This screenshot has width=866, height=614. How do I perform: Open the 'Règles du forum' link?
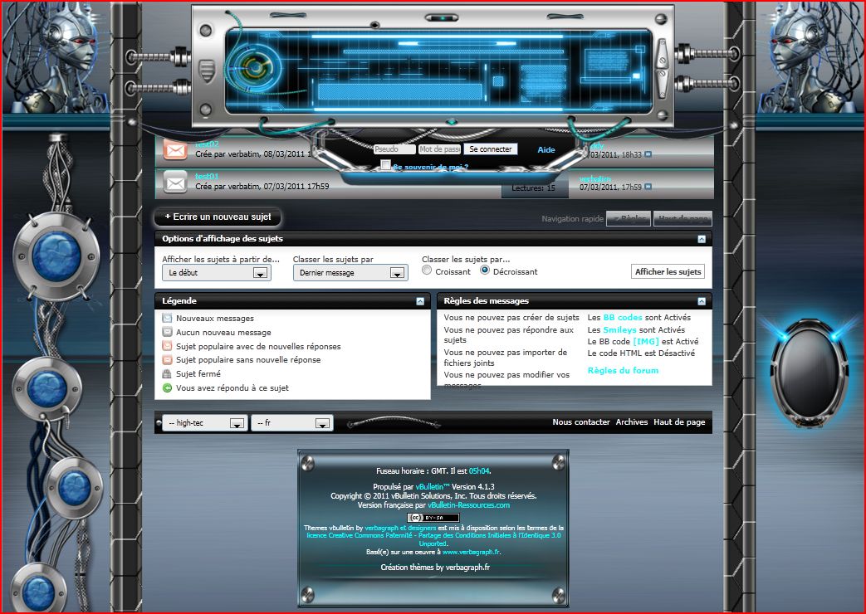tap(623, 371)
